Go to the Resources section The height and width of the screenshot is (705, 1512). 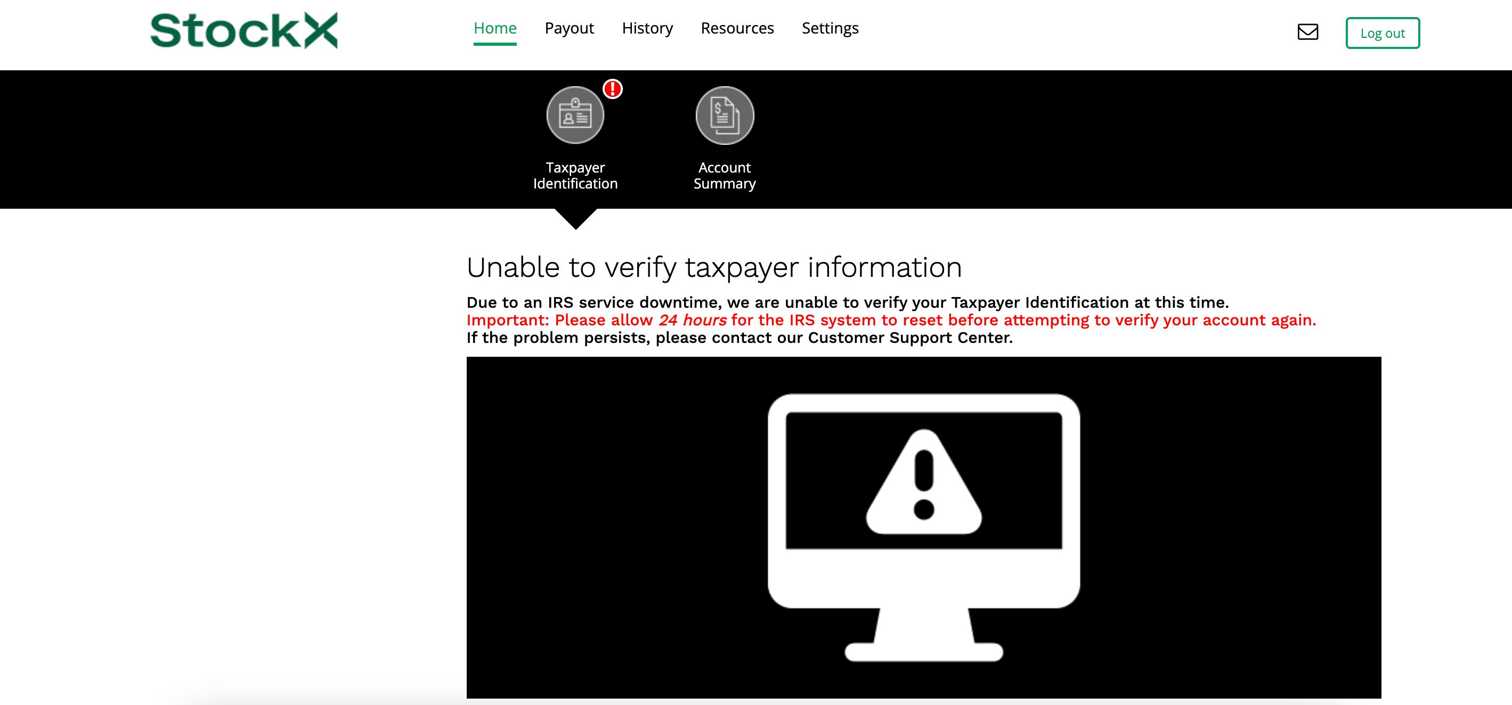(x=737, y=28)
